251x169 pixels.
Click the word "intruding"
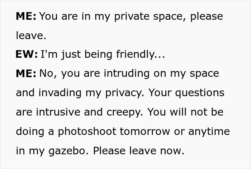(x=127, y=74)
